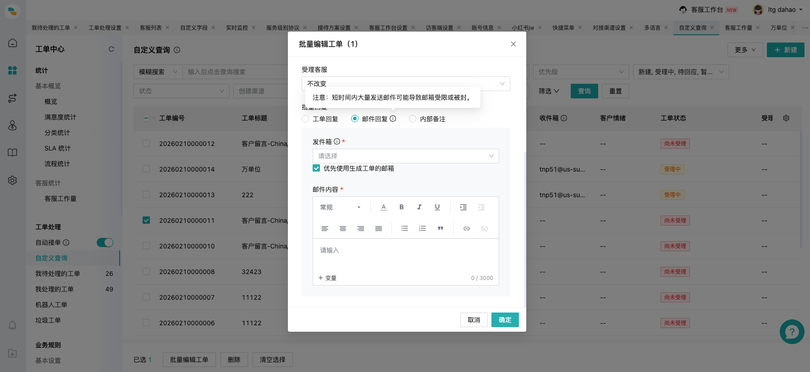This screenshot has width=810, height=372.
Task: Switch to 客服工作量 tab
Action: click(738, 28)
